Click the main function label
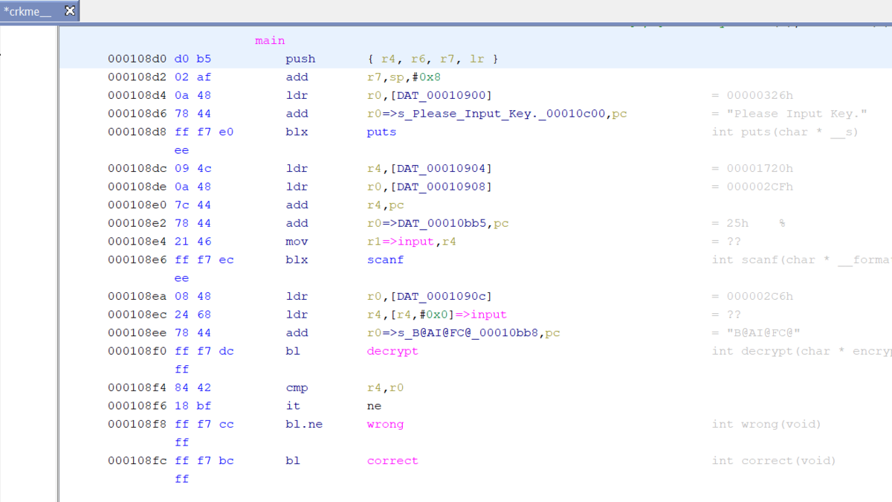 [x=270, y=40]
